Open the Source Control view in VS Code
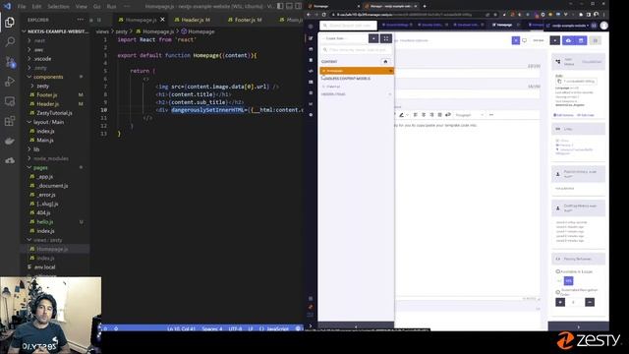 click(10, 62)
